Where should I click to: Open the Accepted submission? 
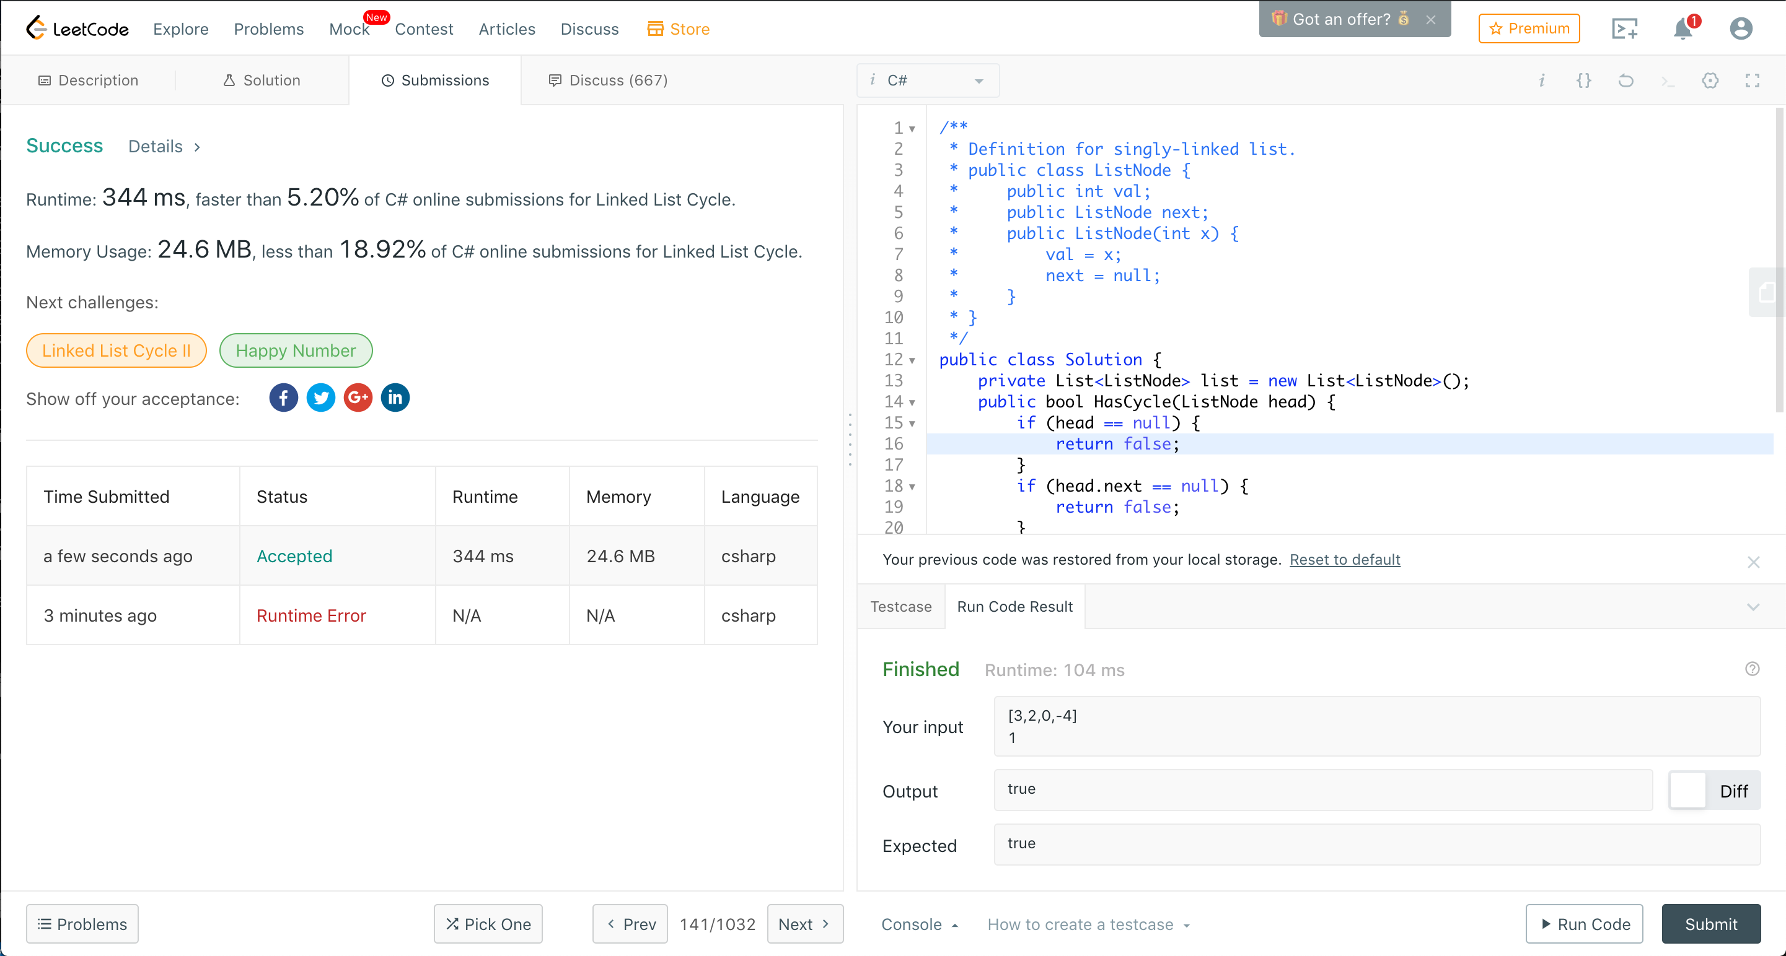coord(294,555)
